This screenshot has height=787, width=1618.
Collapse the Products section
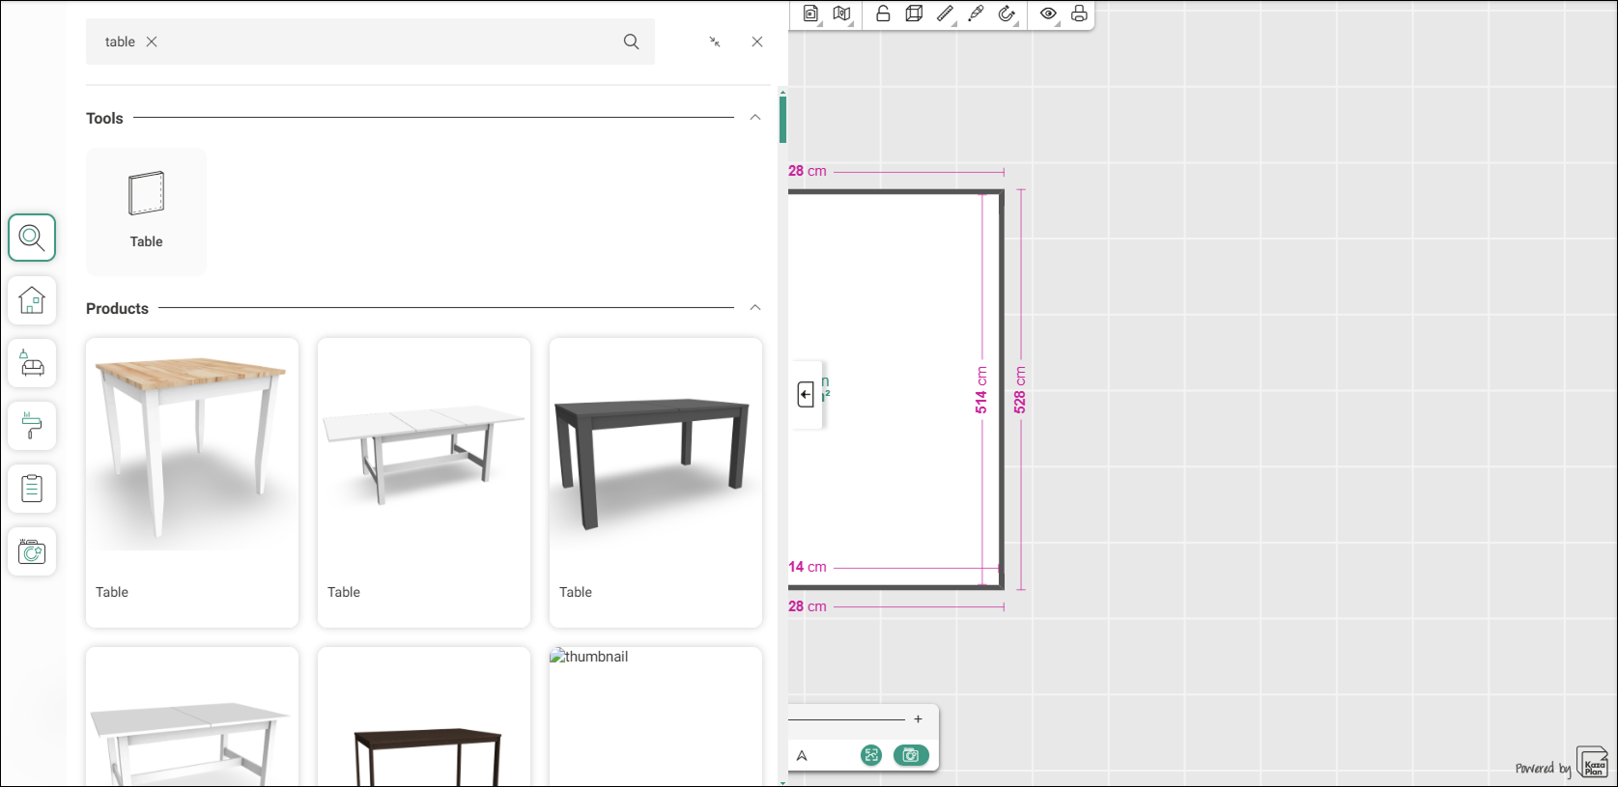(x=755, y=308)
